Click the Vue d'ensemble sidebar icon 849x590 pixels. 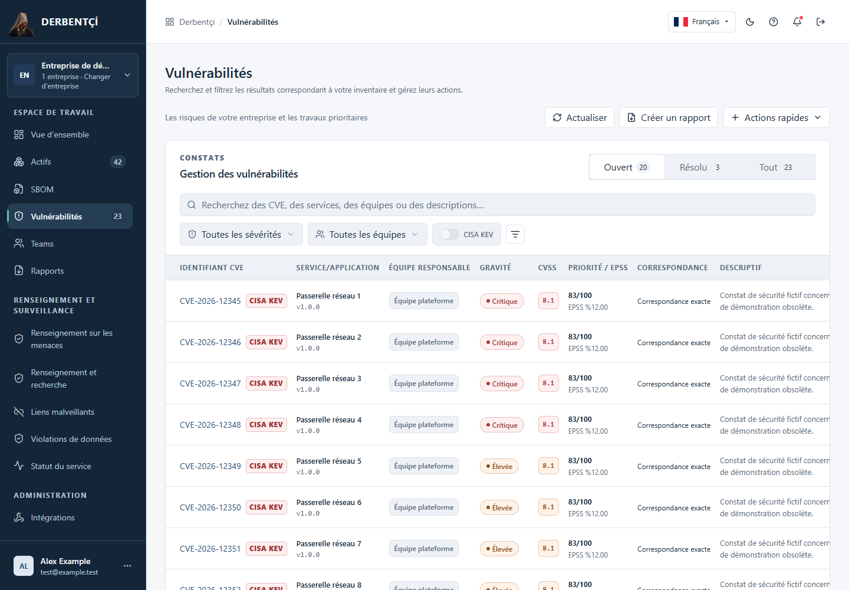[x=19, y=135]
